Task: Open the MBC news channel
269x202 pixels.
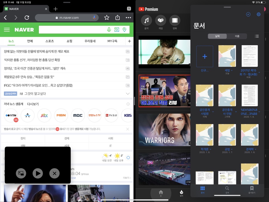Action: (x=78, y=116)
